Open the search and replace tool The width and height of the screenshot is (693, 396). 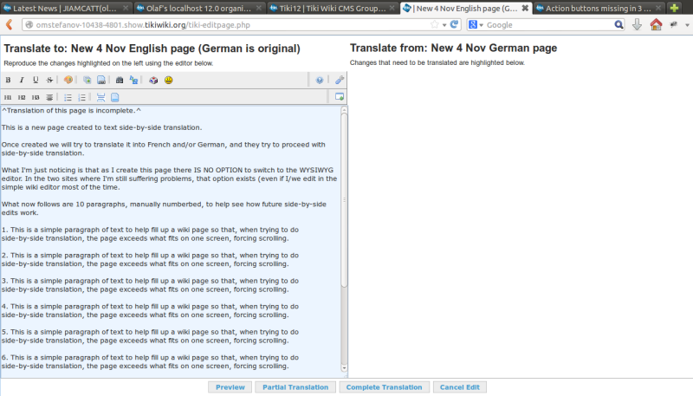click(x=133, y=80)
